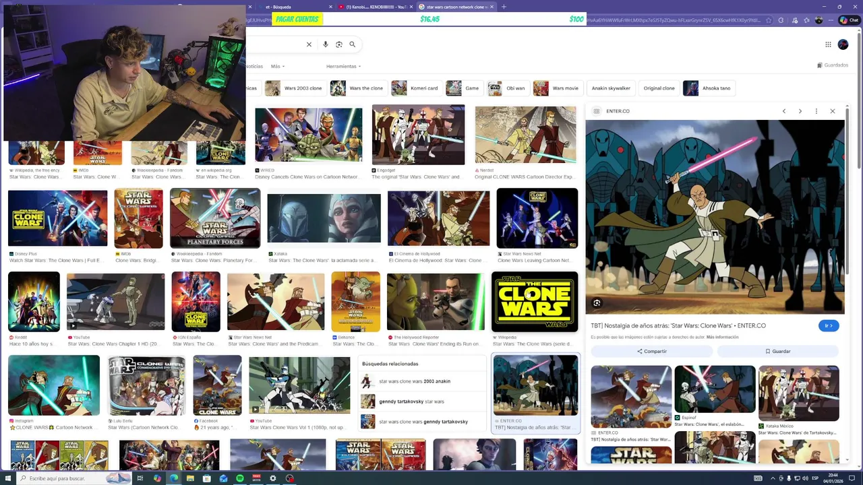This screenshot has height=485, width=863.
Task: Open the yellow Clone Wars Wikipedia logo thumbnail
Action: pos(535,302)
